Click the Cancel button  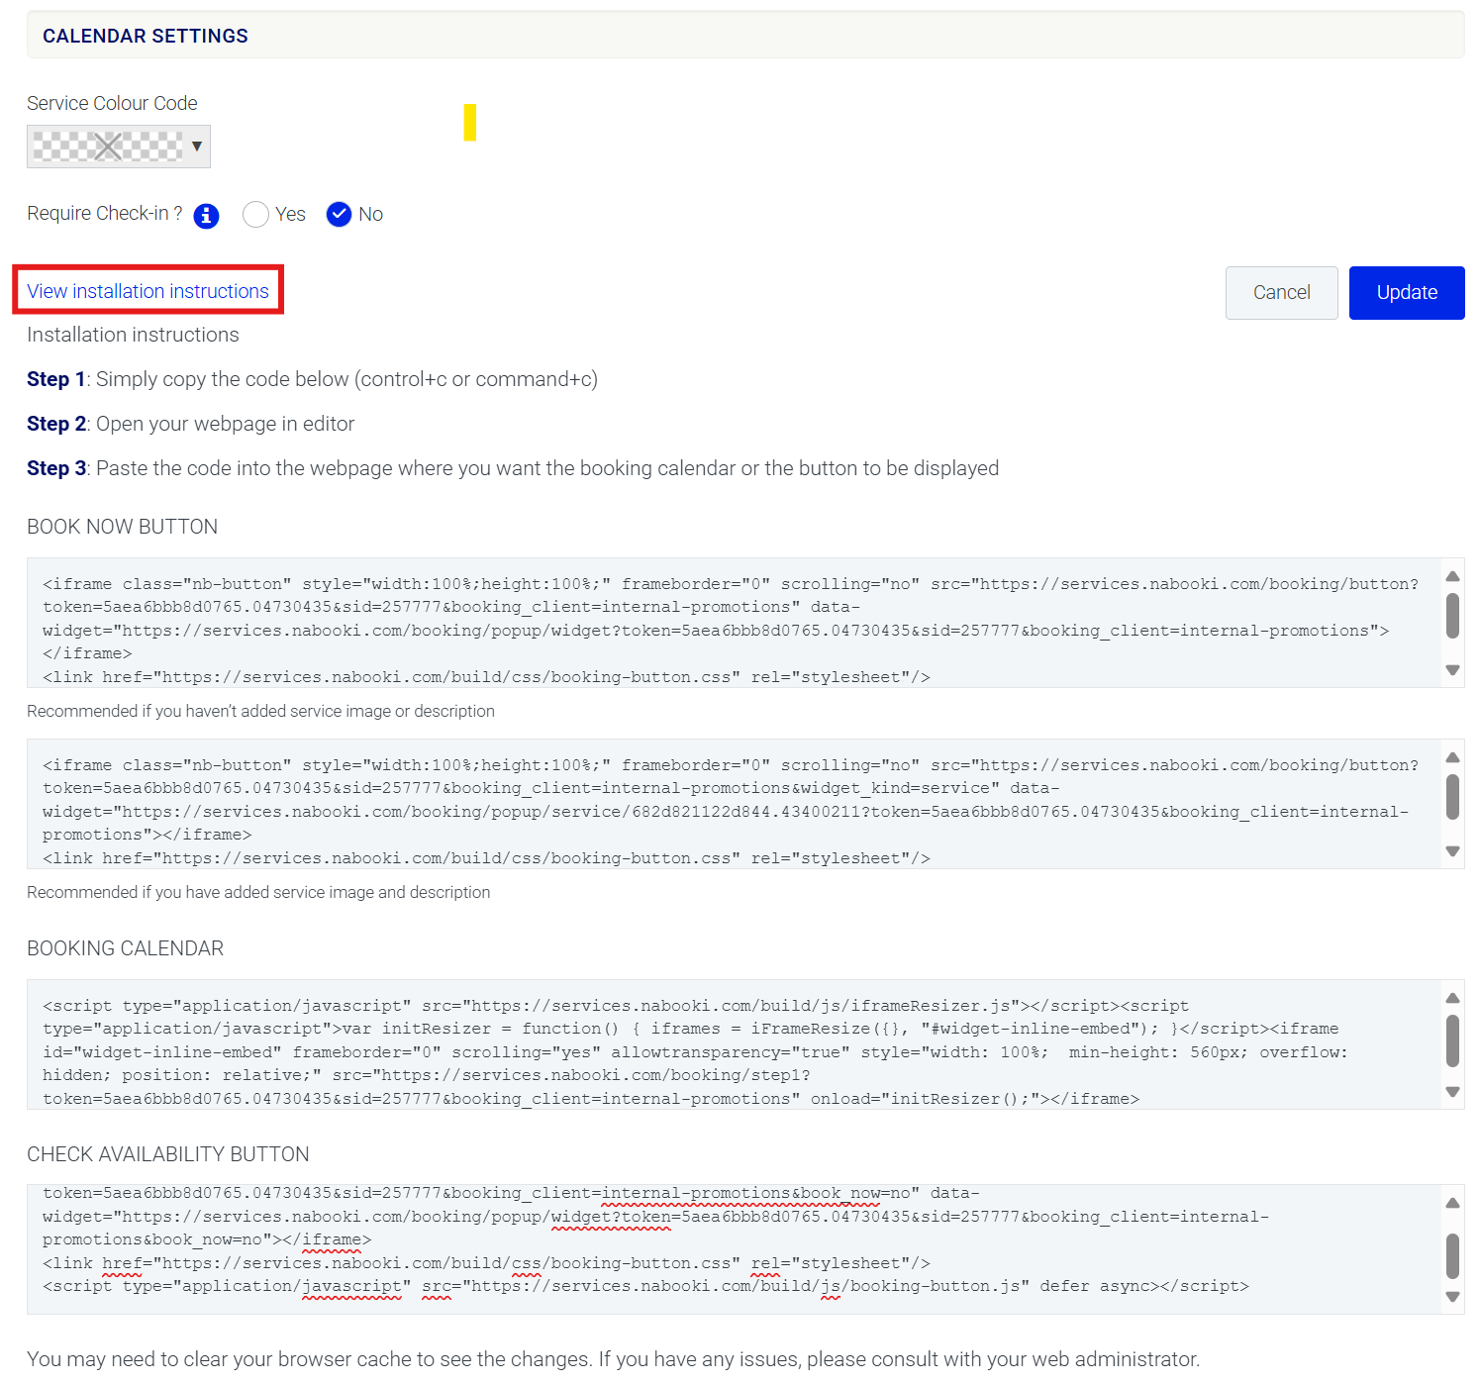[1281, 293]
